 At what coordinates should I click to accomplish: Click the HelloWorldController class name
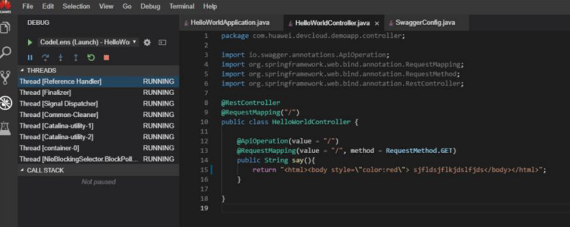coord(312,122)
